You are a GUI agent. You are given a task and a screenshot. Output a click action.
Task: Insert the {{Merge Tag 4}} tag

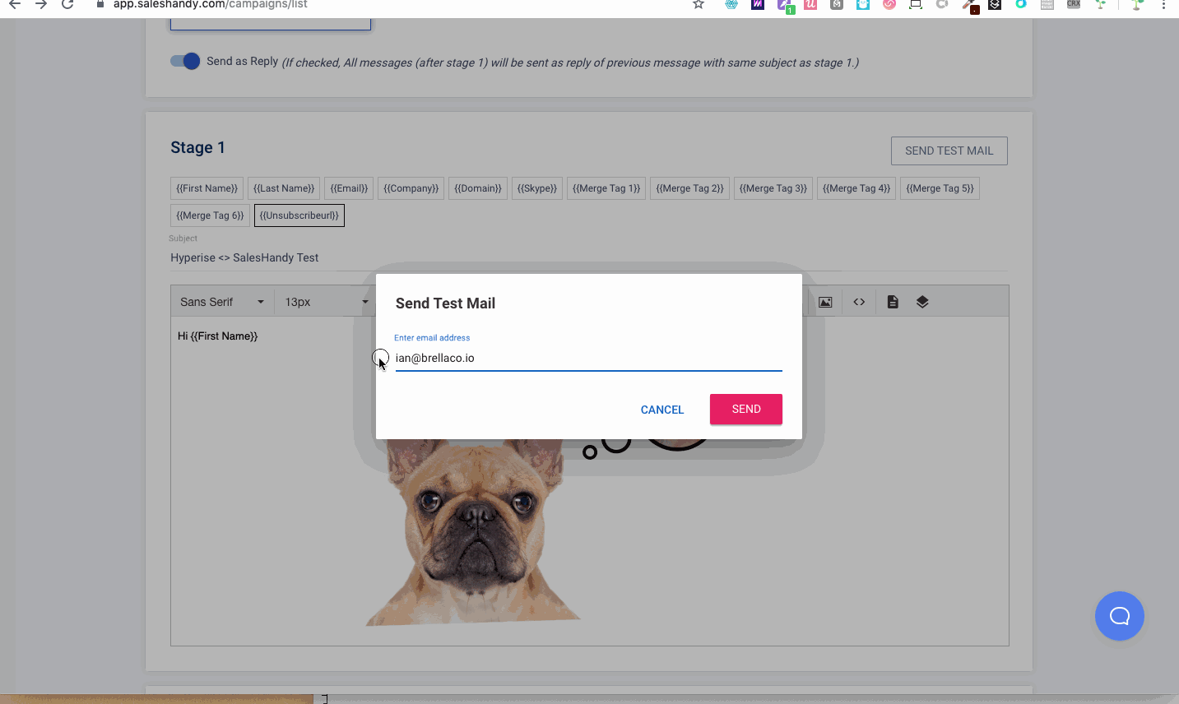click(x=856, y=188)
